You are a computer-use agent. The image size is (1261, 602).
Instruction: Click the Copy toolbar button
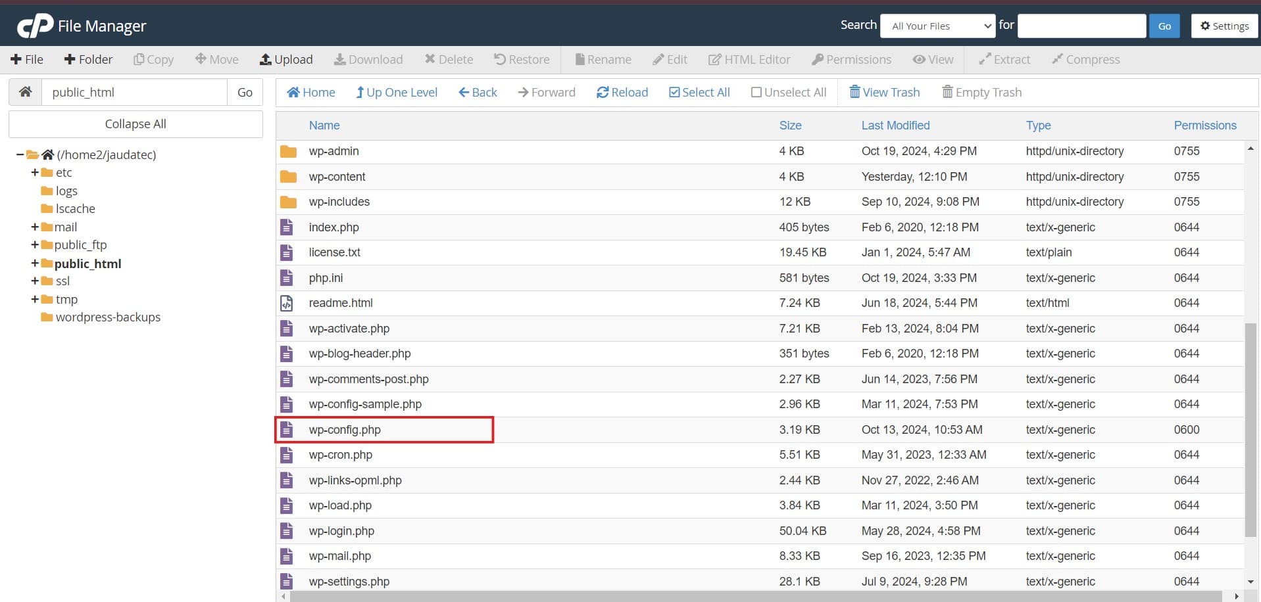pyautogui.click(x=153, y=59)
